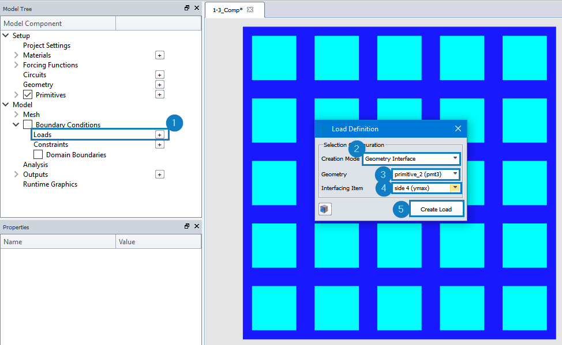The height and width of the screenshot is (345, 562).
Task: Expand the Primitives node
Action: (x=16, y=94)
